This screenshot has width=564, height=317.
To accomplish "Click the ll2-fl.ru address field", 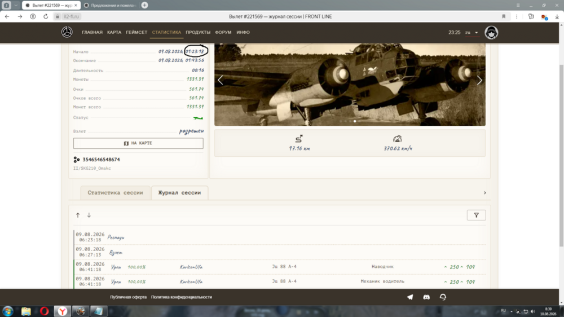I will pos(71,16).
